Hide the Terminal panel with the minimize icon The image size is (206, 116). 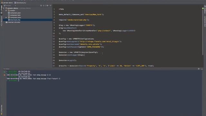[202, 69]
